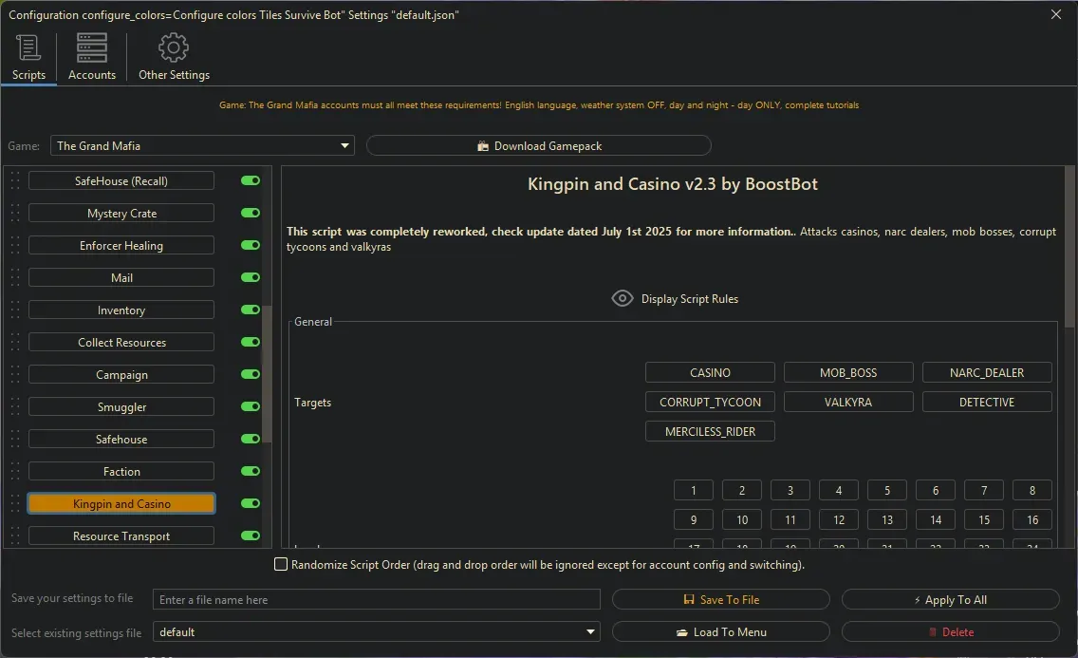Toggle the Mail script switch
Screen dimensions: 1078x658
pos(251,278)
